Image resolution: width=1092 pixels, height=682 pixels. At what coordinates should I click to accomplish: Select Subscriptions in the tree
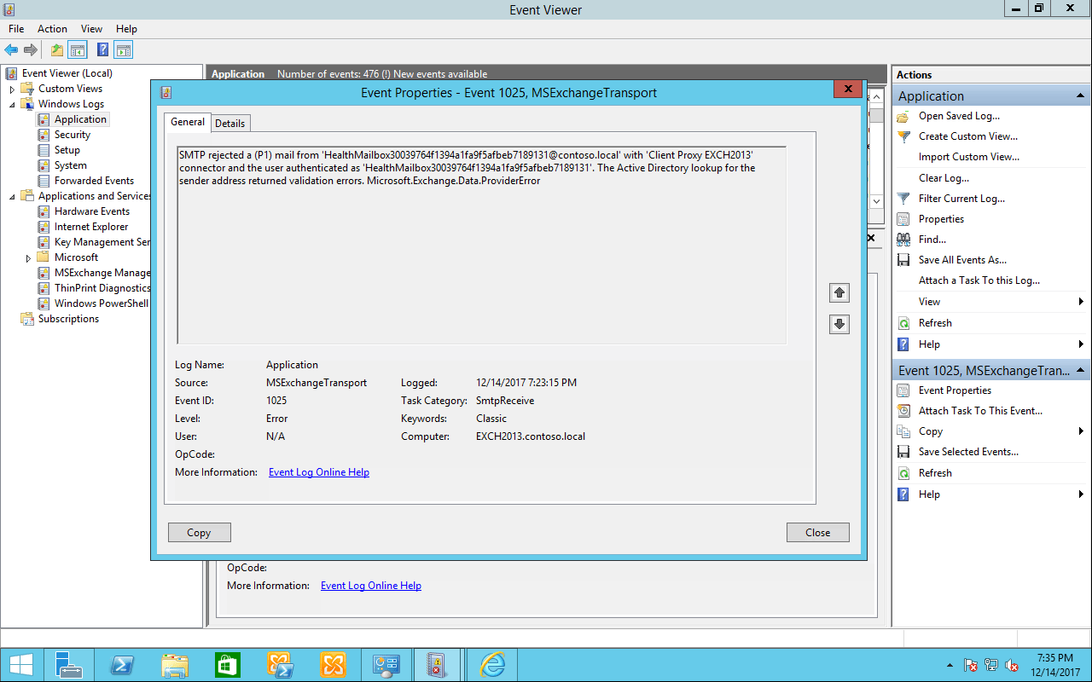click(68, 319)
